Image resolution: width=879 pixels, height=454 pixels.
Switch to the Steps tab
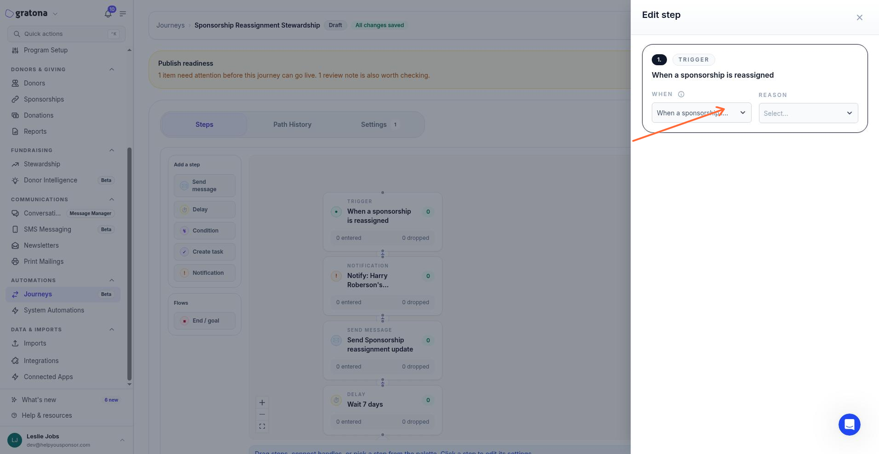pyautogui.click(x=204, y=125)
